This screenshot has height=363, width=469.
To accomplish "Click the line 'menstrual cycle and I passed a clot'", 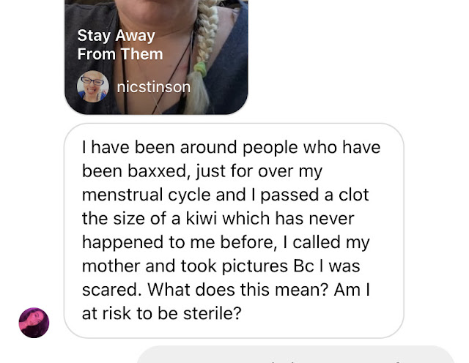I will pyautogui.click(x=225, y=195).
